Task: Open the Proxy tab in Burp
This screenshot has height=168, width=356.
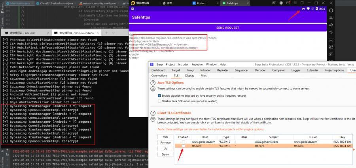Action: [190, 70]
